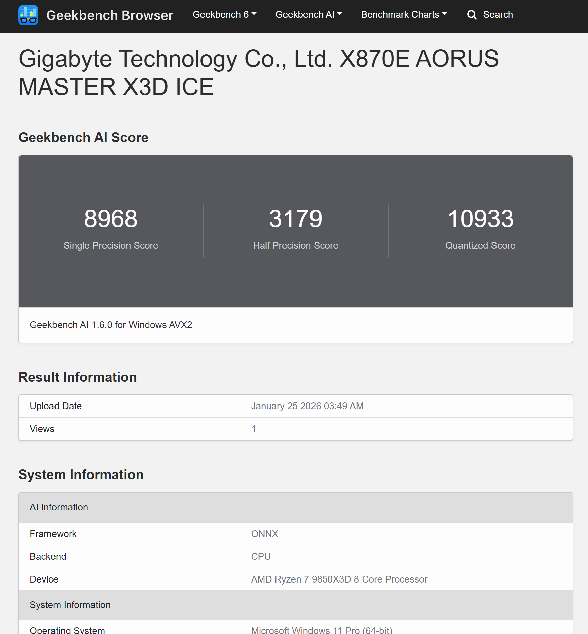Select the AMD Ryzen 7 9850X3D device text

point(339,579)
